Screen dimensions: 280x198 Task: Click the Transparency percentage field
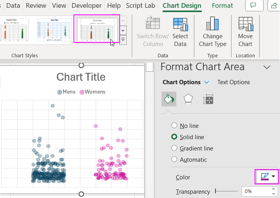pos(256,191)
